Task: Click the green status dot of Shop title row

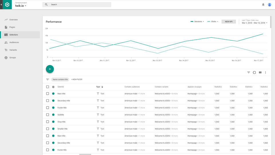Action: tap(53, 122)
